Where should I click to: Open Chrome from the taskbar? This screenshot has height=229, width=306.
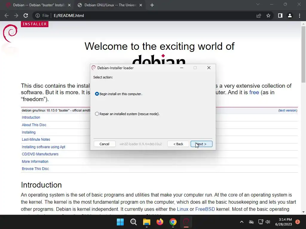[173, 222]
